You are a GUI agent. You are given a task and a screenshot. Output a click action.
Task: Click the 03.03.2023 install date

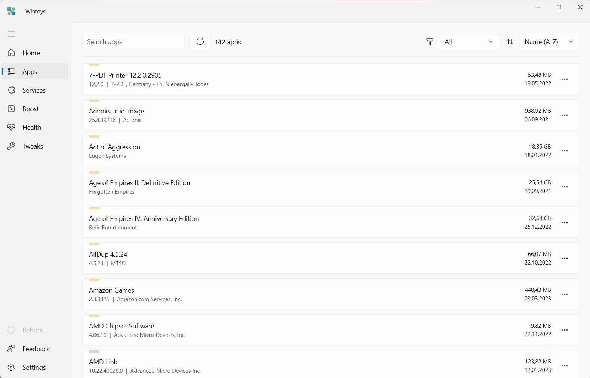pos(538,299)
